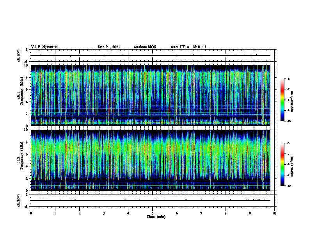This screenshot has width=309, height=239.
Task: Click x-axis tick label "6" on time axis
Action: (177, 213)
